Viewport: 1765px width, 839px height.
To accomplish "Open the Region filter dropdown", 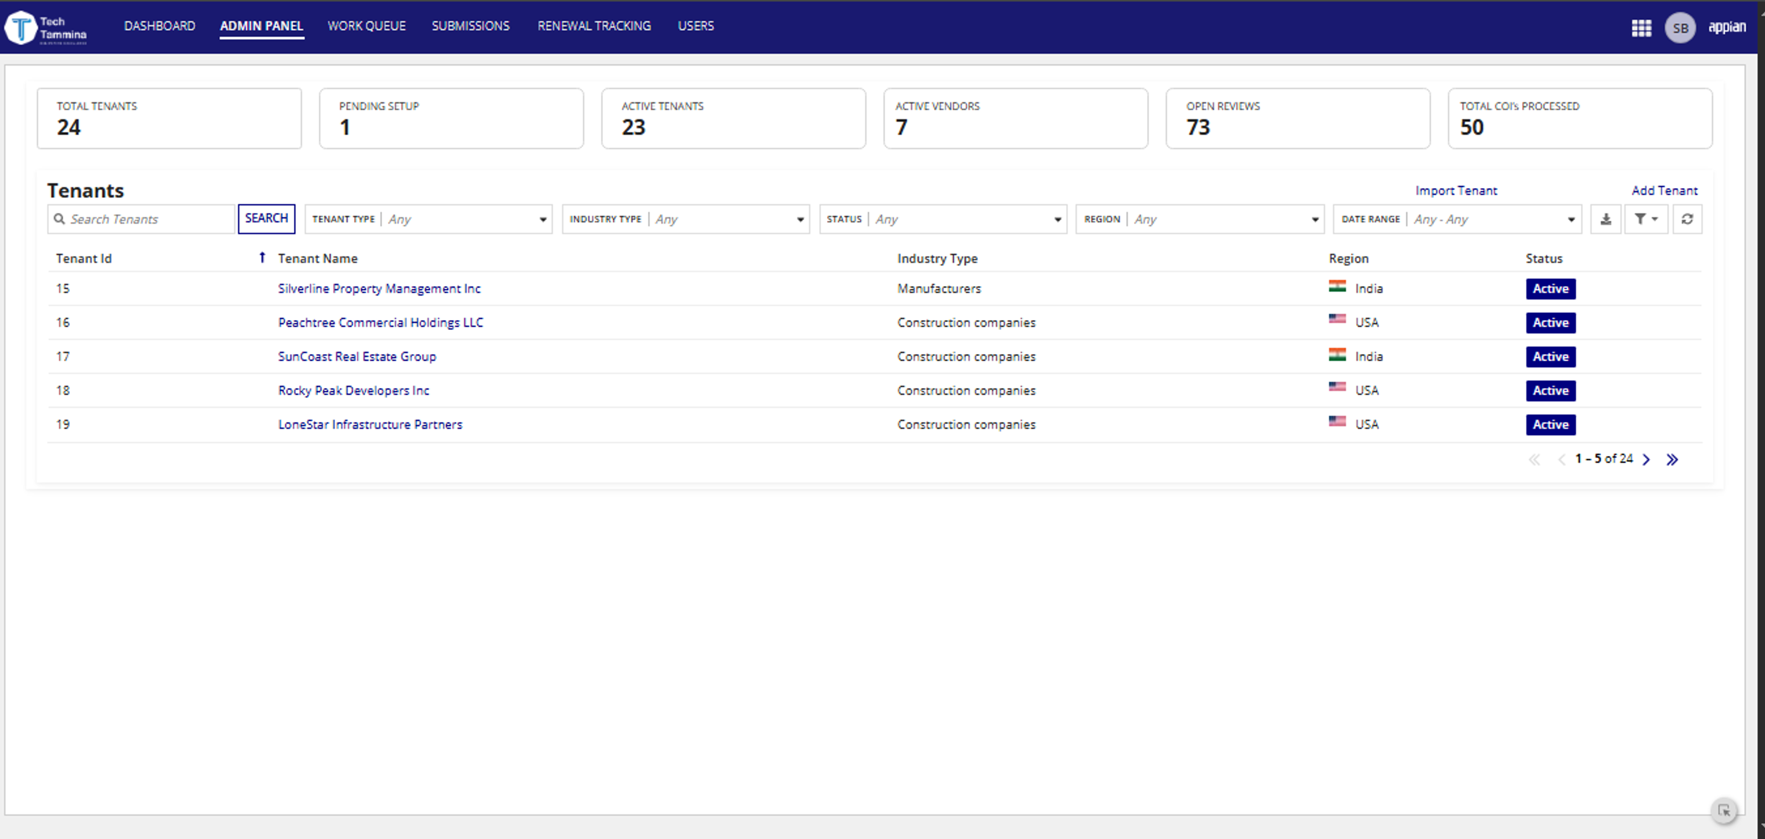I will (x=1200, y=219).
